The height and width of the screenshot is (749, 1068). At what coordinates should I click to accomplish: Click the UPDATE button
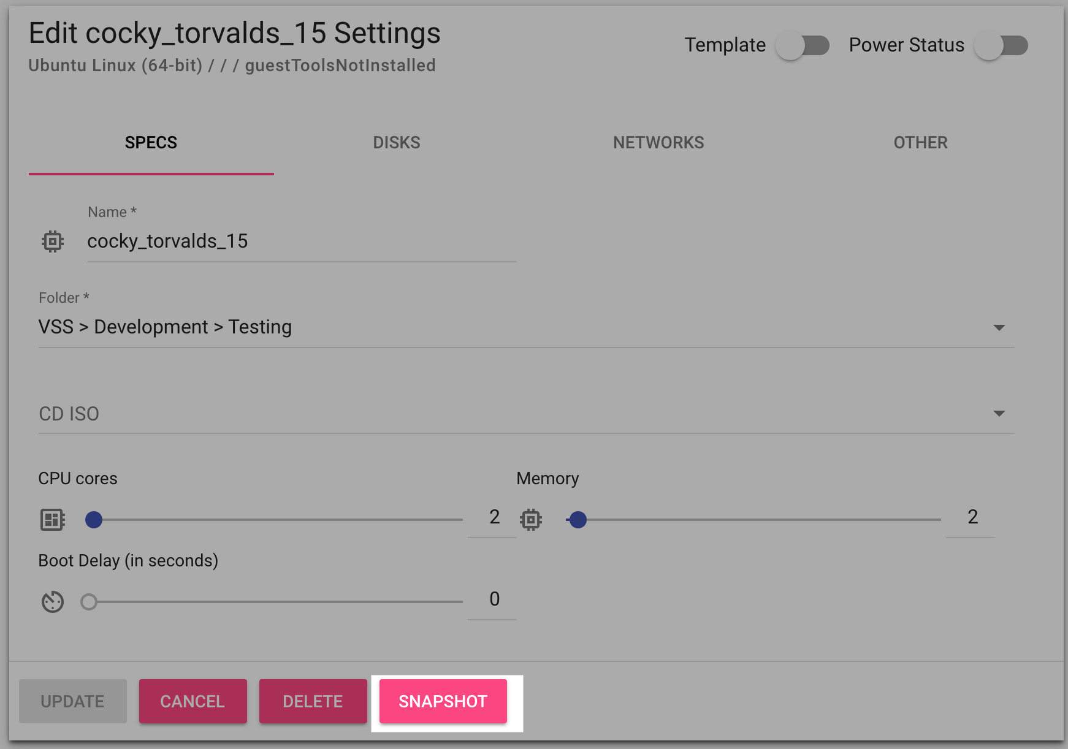pos(73,701)
